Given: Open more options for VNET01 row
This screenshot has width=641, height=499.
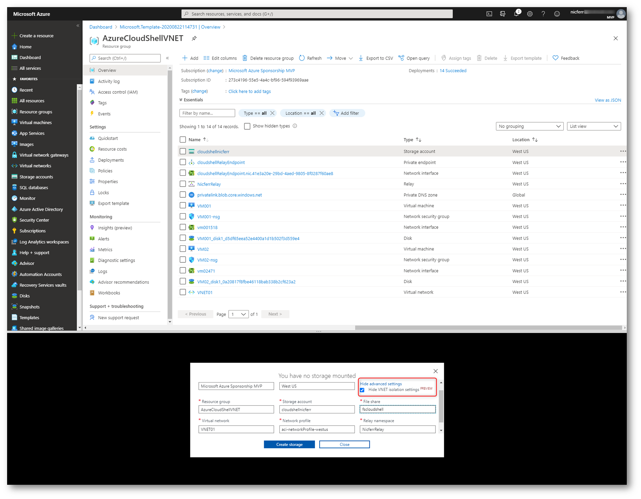Looking at the screenshot, I should [623, 292].
